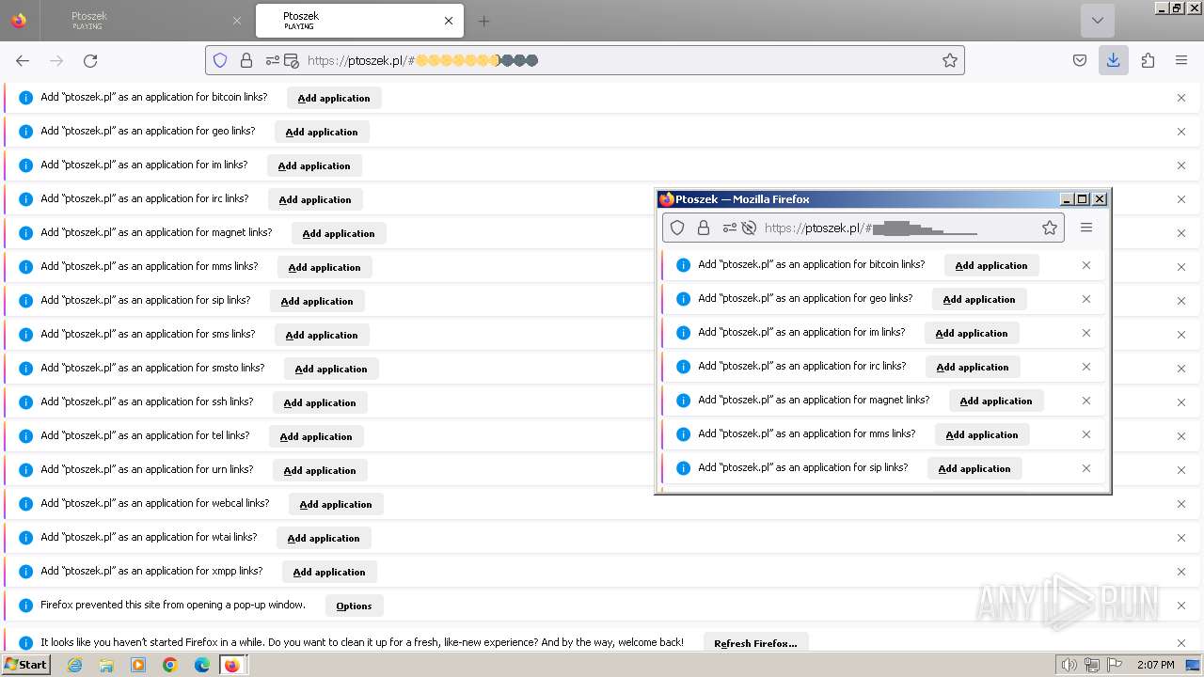This screenshot has width=1204, height=677.
Task: Add application for im links in popup window
Action: (x=972, y=333)
